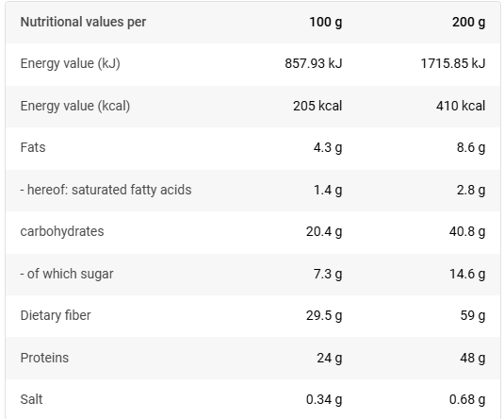Select the Fats row label
This screenshot has width=504, height=419.
[33, 147]
